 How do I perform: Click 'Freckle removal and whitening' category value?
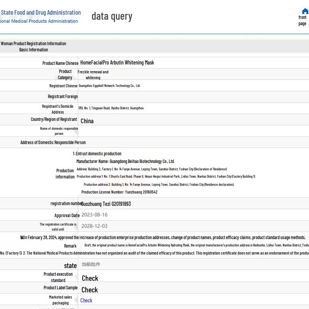[93, 75]
